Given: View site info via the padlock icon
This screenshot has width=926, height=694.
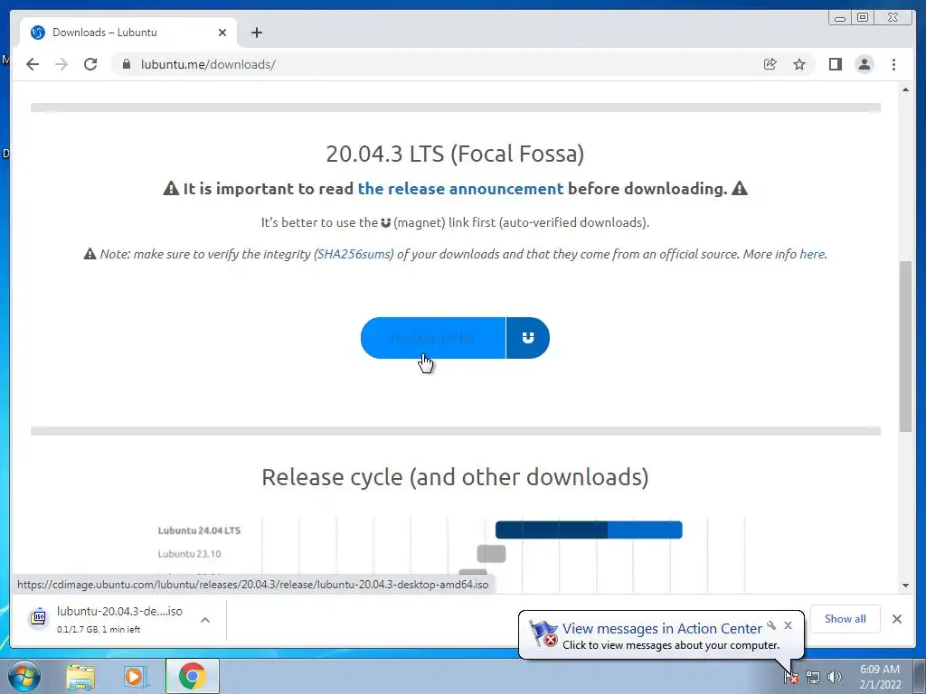Looking at the screenshot, I should [x=127, y=64].
